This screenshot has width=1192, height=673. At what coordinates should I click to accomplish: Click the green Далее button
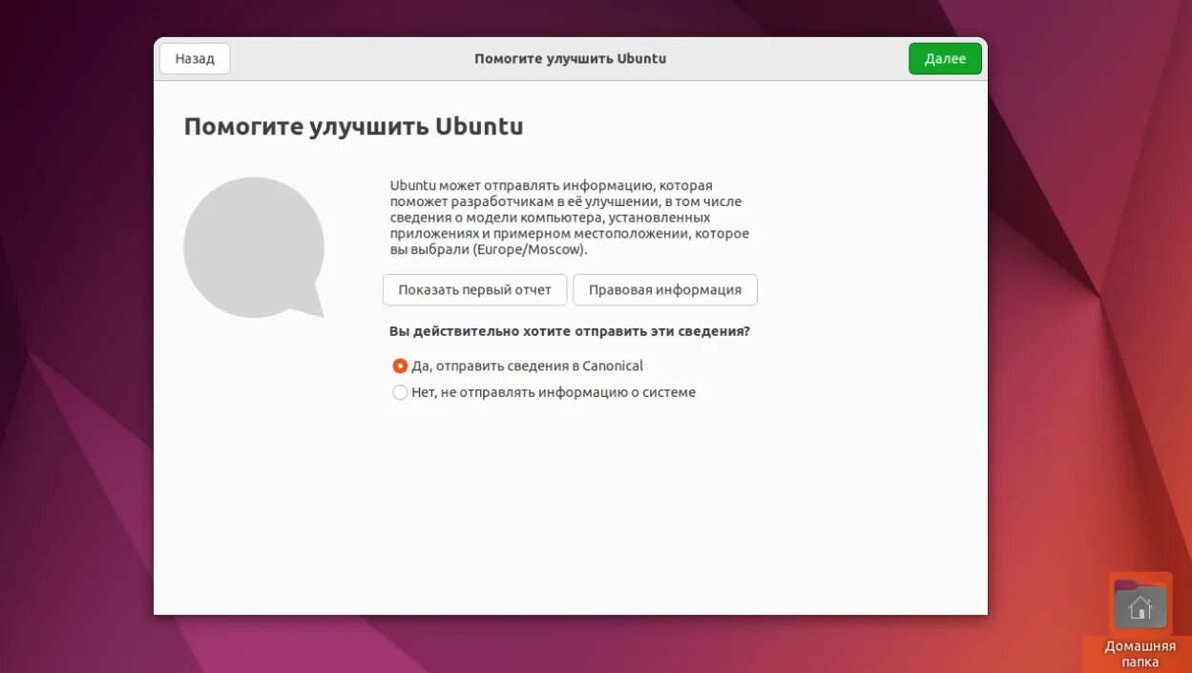click(x=945, y=58)
